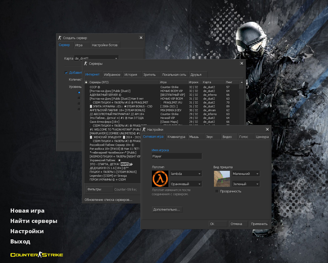The image size is (328, 263).
Task: Click the Counter-Strike logo at bottom-left
Action: point(36,255)
